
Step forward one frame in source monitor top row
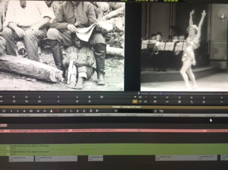click(x=26, y=97)
